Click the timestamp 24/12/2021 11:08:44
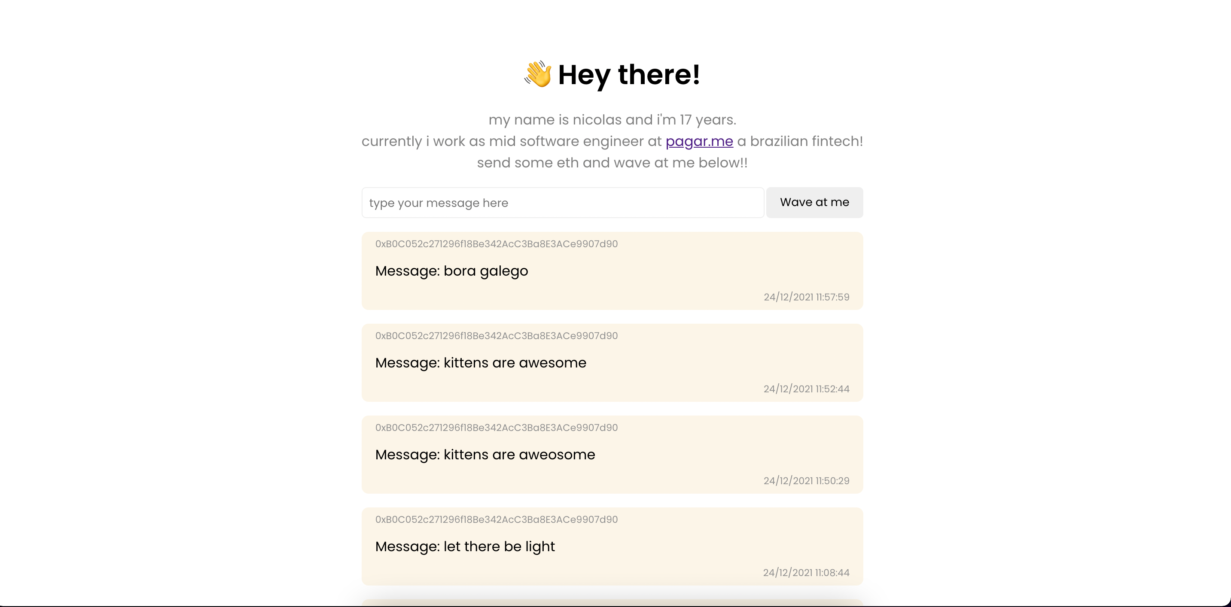1231x607 pixels. coord(806,573)
